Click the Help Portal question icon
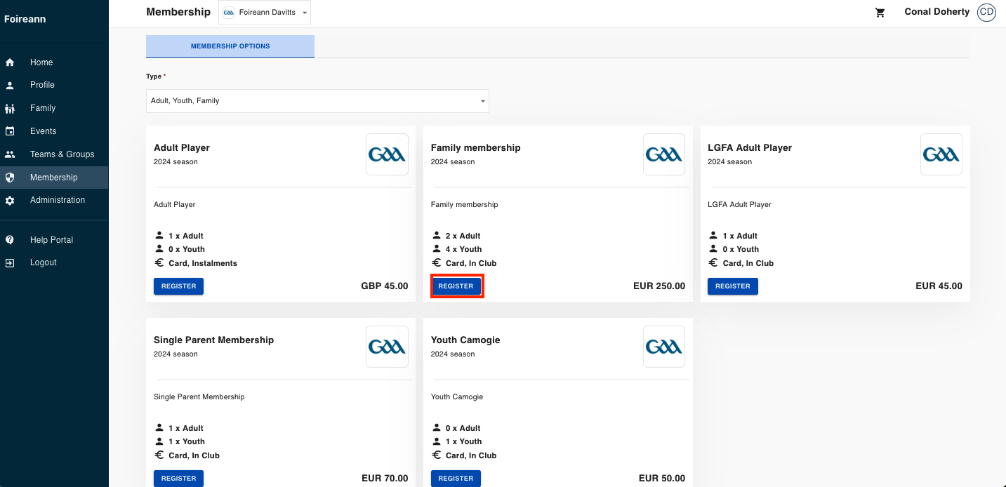 click(x=10, y=240)
